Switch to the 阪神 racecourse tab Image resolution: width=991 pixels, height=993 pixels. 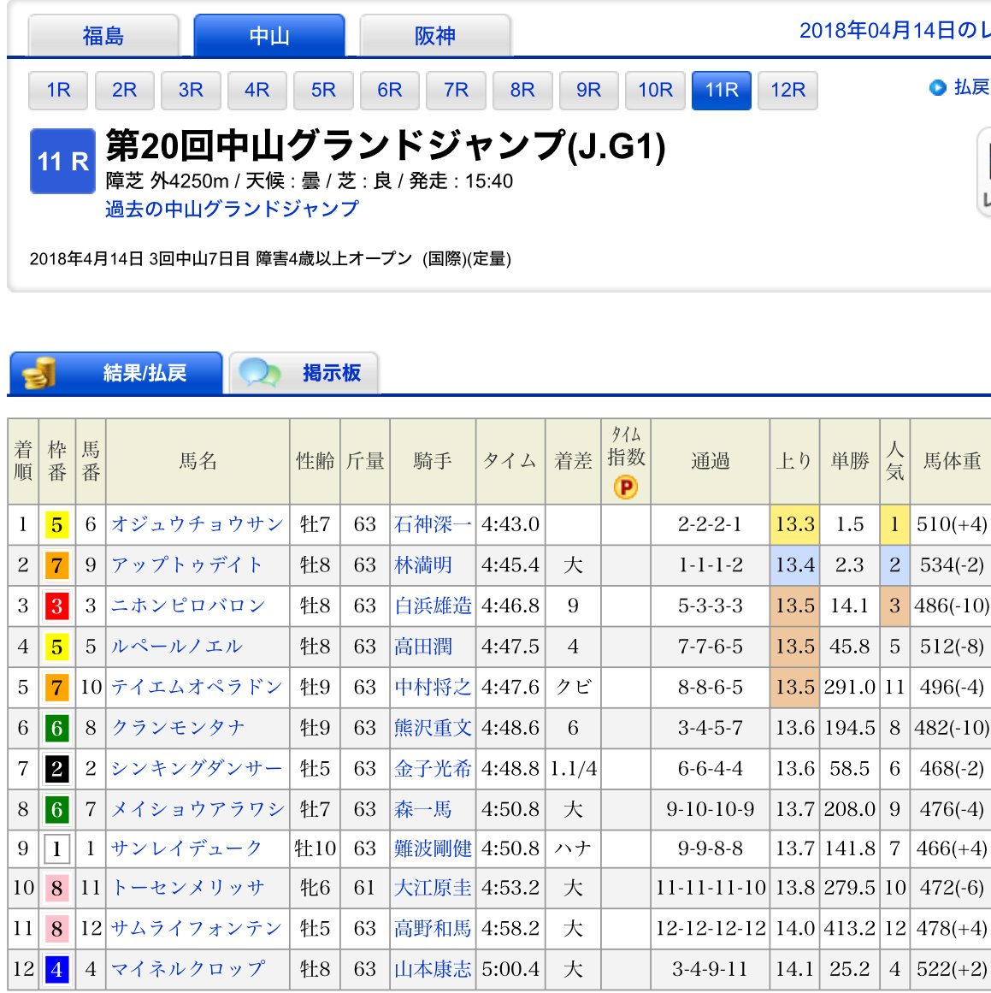click(435, 36)
